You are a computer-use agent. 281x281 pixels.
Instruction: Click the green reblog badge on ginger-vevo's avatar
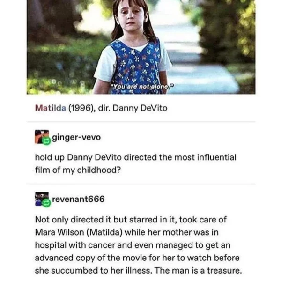click(x=46, y=141)
